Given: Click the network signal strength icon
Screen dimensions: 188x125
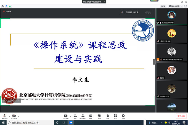Looking at the screenshot, I should (x=10, y=6).
